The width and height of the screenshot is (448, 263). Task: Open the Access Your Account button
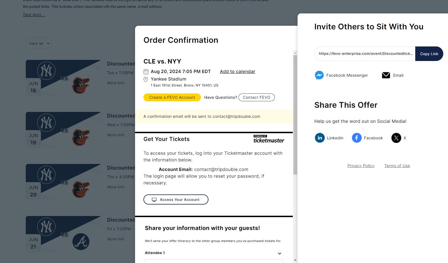point(176,199)
